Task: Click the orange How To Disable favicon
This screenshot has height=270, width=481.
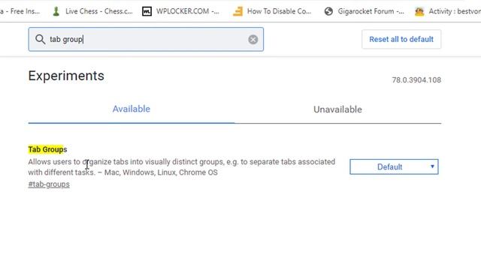Action: click(237, 11)
